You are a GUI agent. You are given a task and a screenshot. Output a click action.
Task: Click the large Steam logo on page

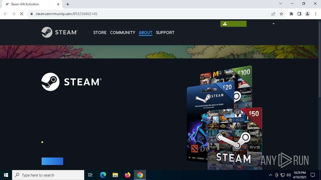(71, 82)
